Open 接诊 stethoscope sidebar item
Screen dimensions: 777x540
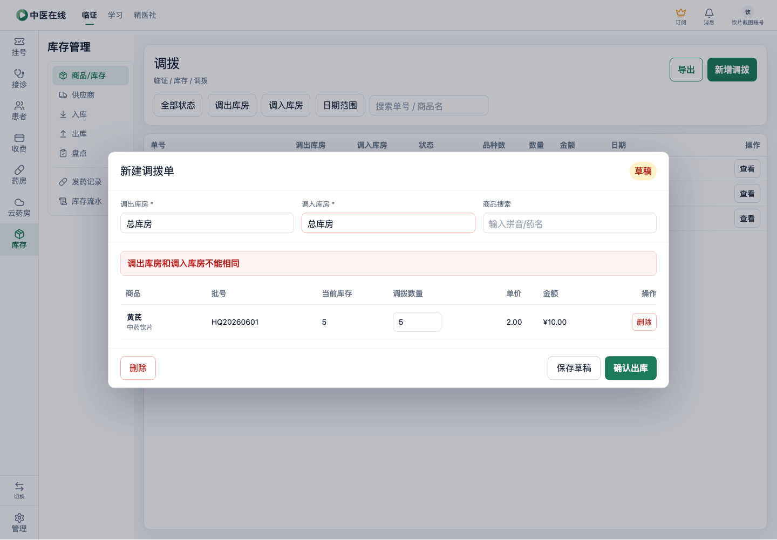click(x=19, y=79)
